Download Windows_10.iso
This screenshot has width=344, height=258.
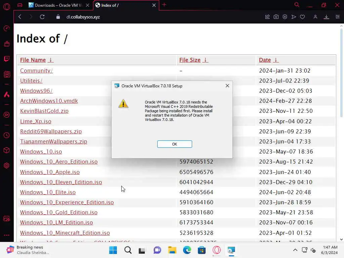tap(41, 152)
